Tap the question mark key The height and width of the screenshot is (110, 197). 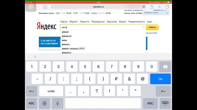(x=96, y=91)
